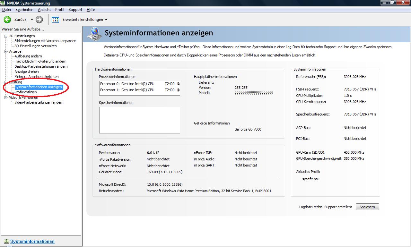
Task: Click the Speichern button
Action: pyautogui.click(x=367, y=207)
